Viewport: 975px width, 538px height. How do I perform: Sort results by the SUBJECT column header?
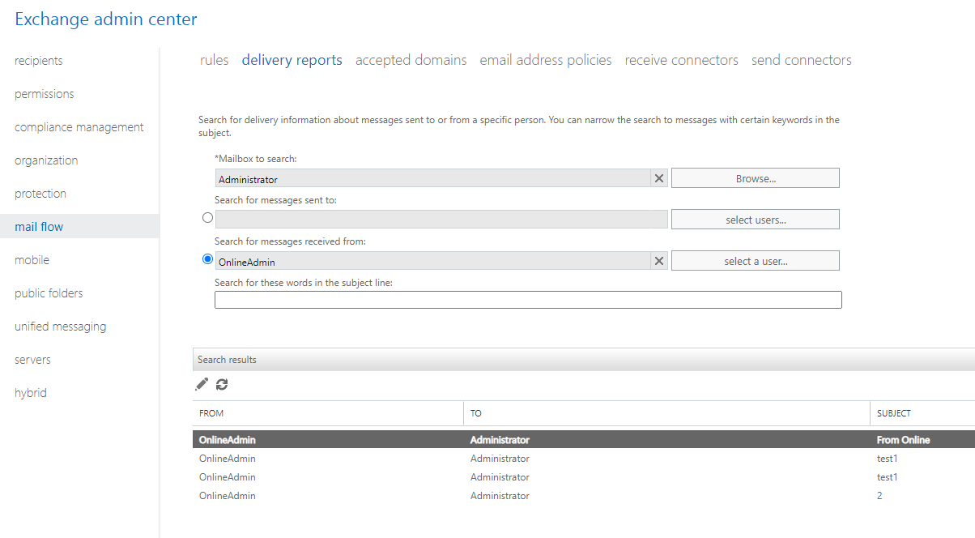point(923,413)
